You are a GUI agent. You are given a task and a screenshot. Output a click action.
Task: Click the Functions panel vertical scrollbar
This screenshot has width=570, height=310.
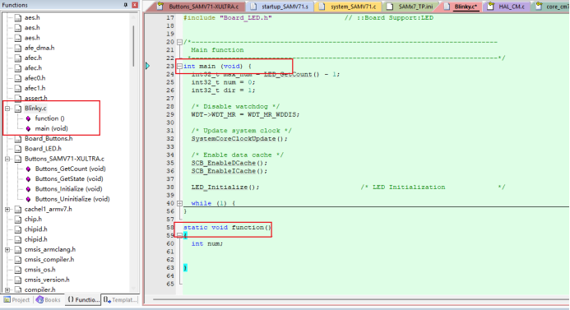(x=134, y=46)
